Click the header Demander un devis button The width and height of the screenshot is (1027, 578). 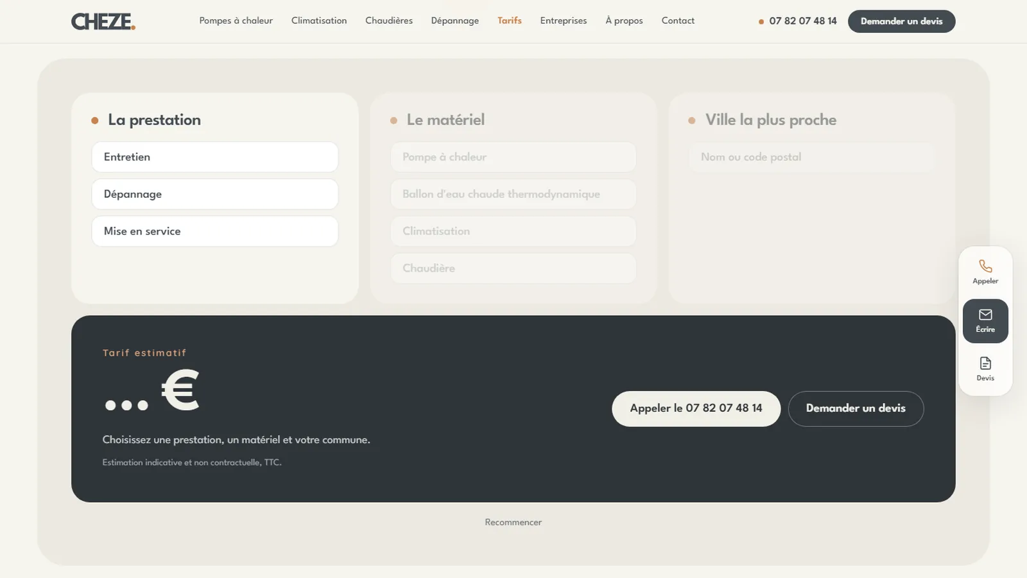pyautogui.click(x=901, y=21)
